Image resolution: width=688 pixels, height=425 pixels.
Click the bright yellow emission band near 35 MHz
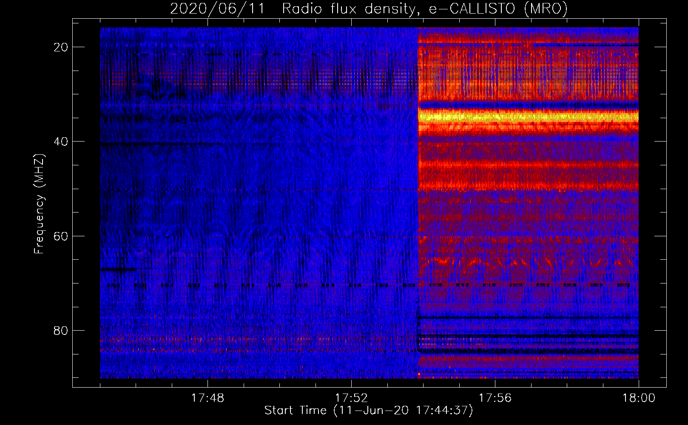click(x=528, y=116)
